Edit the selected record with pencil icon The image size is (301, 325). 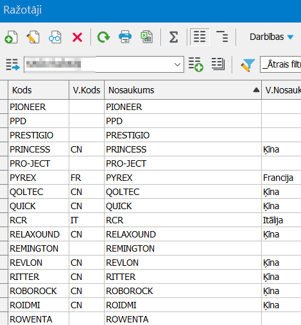[x=33, y=37]
